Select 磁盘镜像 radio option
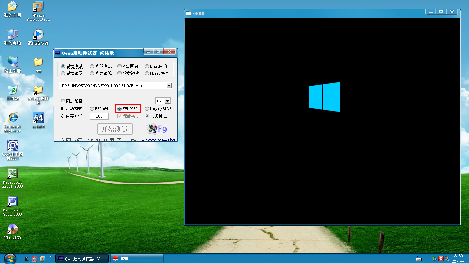The image size is (469, 264). coord(72,73)
